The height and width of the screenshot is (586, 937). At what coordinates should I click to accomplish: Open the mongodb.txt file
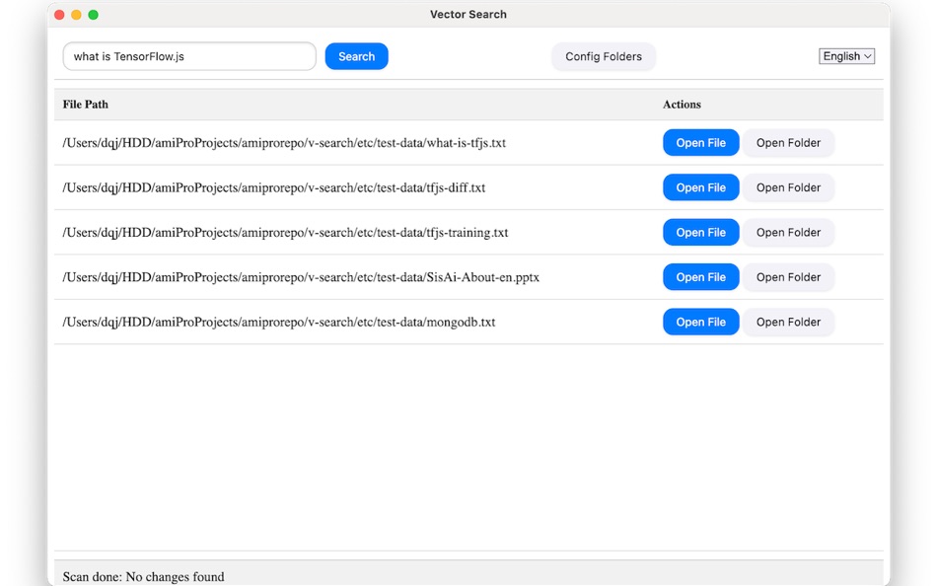700,322
